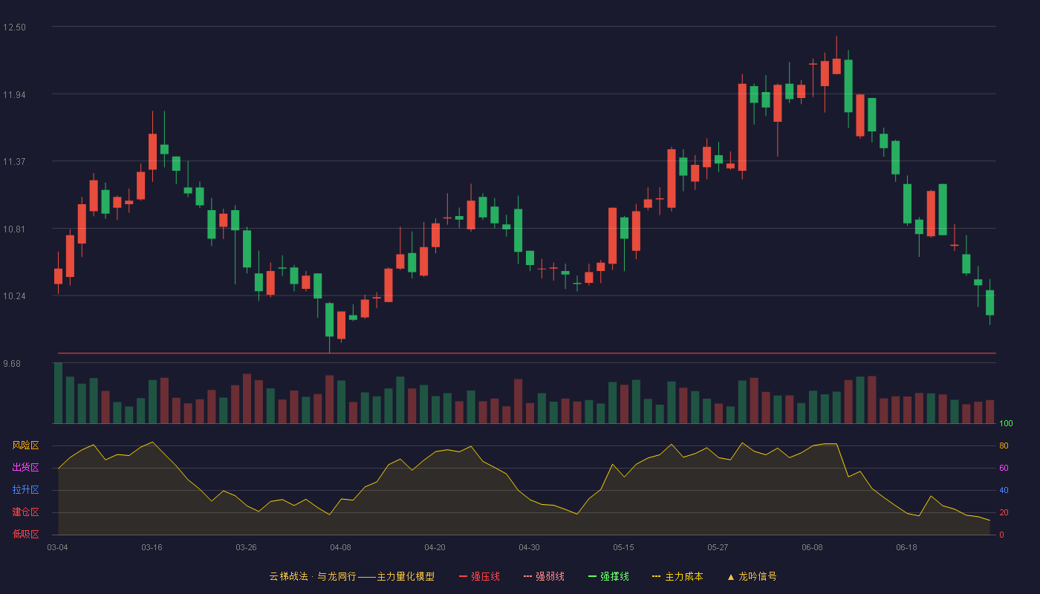Click the orange 80 indicator scale value
The height and width of the screenshot is (594, 1040).
1004,446
